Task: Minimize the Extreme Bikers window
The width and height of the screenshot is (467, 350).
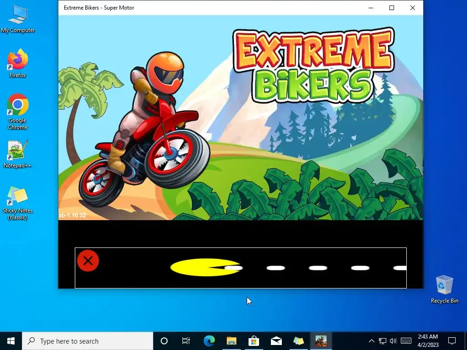Action: point(371,8)
